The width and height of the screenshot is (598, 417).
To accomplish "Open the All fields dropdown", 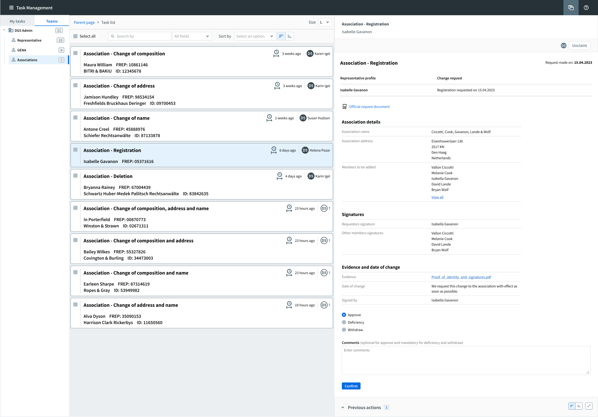I will [x=192, y=36].
